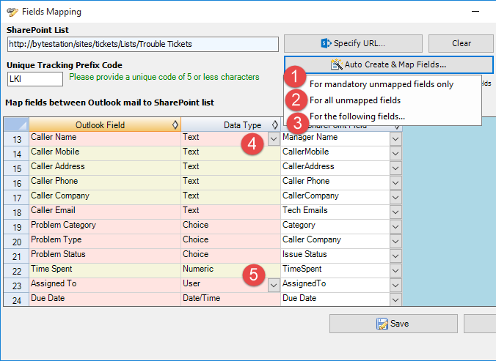Choose 'For all unmapped fields' menu entry
This screenshot has height=361, width=496.
tap(354, 100)
